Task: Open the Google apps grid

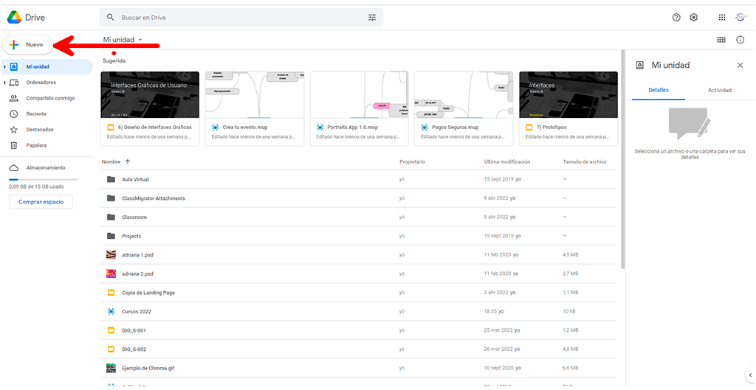Action: click(x=722, y=18)
